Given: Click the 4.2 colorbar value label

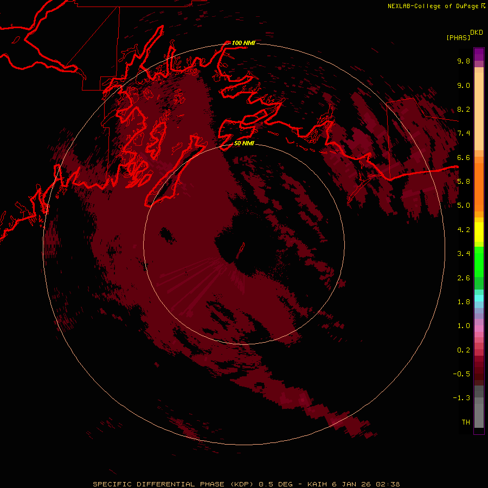Looking at the screenshot, I should 464,229.
